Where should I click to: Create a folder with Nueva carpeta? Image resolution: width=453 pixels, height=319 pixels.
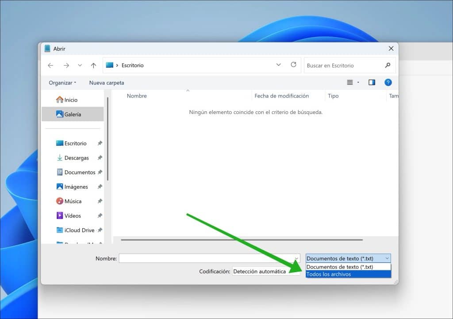[107, 83]
